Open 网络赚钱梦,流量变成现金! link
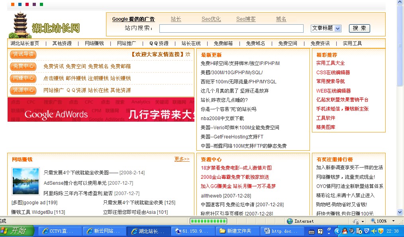Screen dimensions: 404x237 [x=345, y=177]
